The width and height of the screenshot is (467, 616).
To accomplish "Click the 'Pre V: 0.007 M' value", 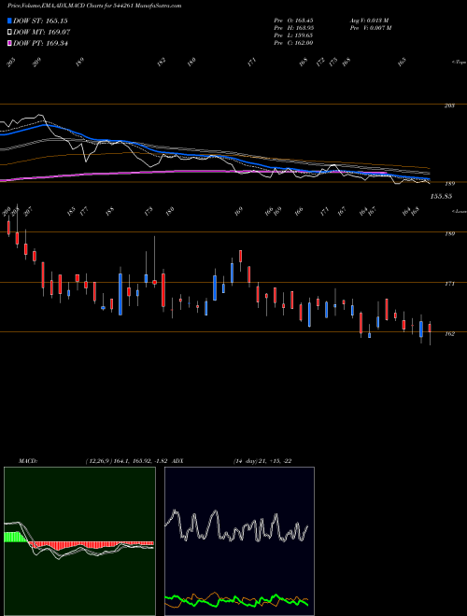I will pos(370,27).
